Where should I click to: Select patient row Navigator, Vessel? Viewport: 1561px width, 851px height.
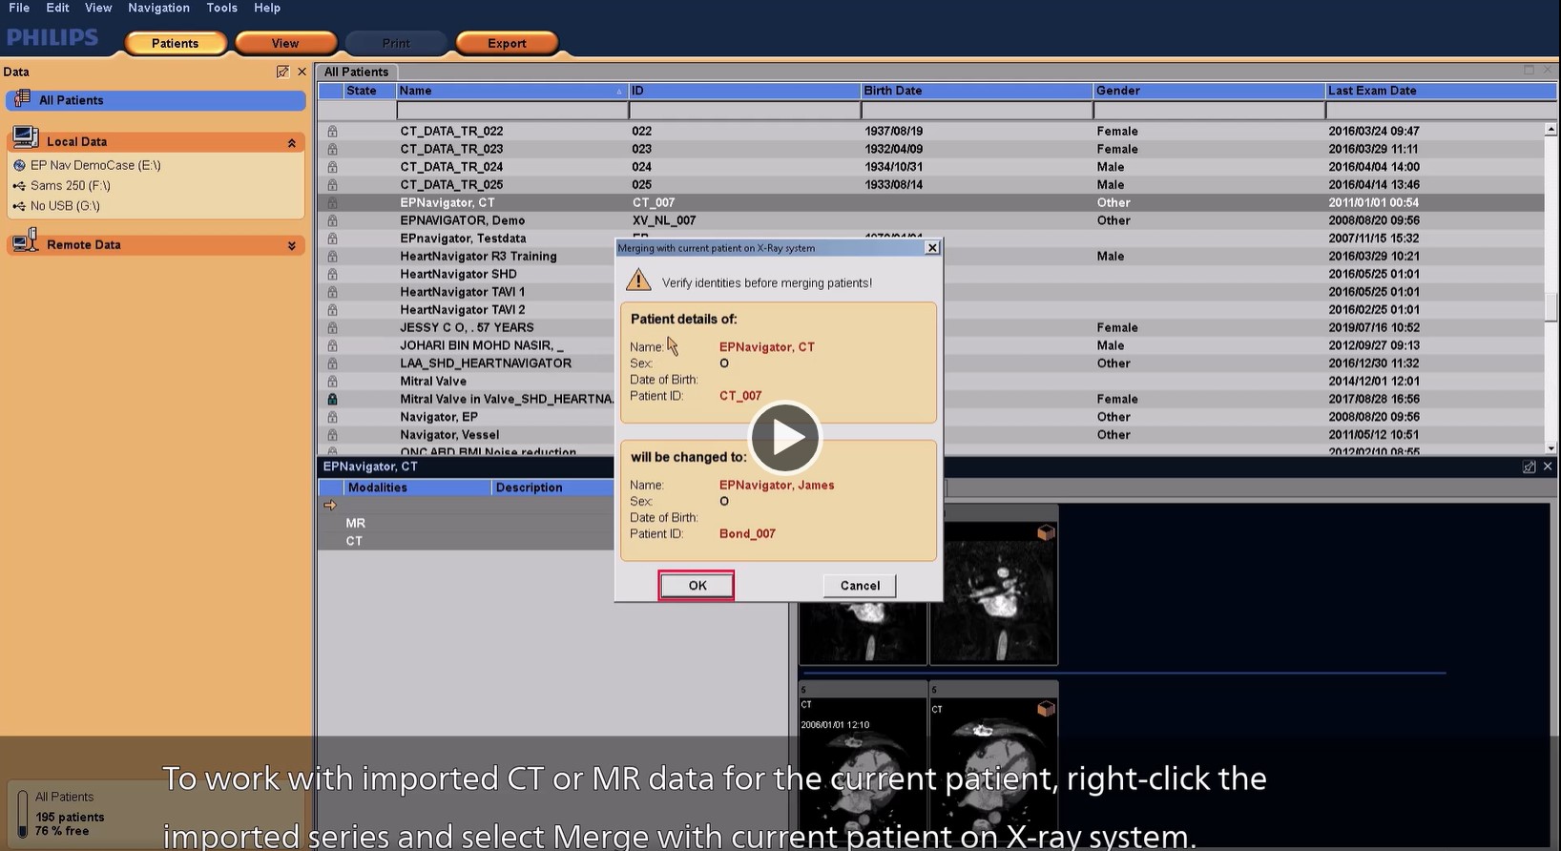(x=930, y=435)
